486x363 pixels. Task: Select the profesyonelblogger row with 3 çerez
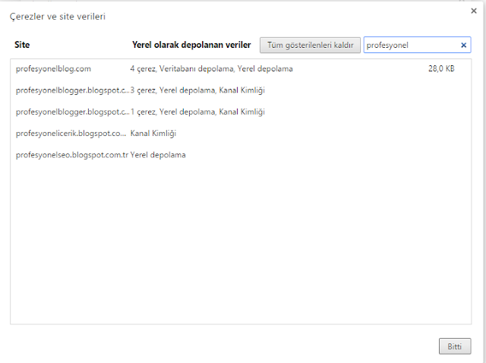[241, 90]
